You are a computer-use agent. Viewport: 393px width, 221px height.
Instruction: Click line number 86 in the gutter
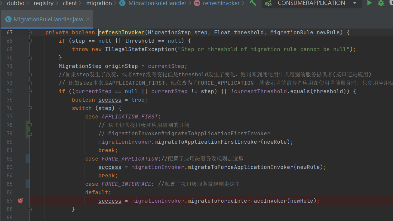click(x=10, y=192)
